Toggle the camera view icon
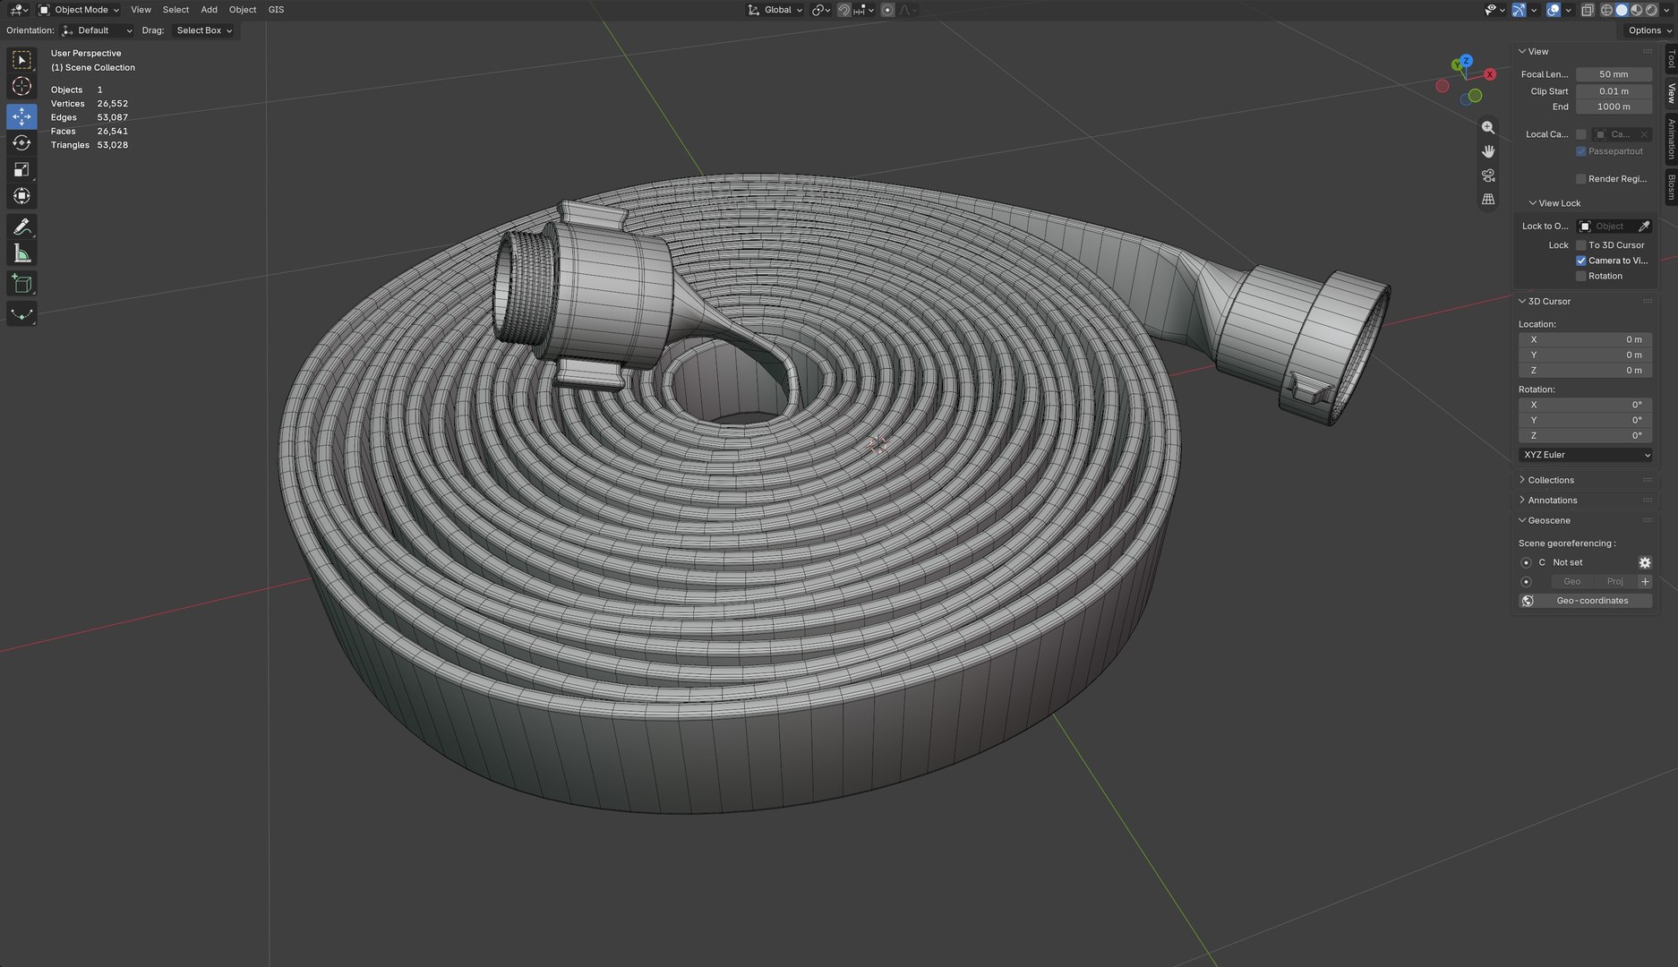 tap(1488, 175)
